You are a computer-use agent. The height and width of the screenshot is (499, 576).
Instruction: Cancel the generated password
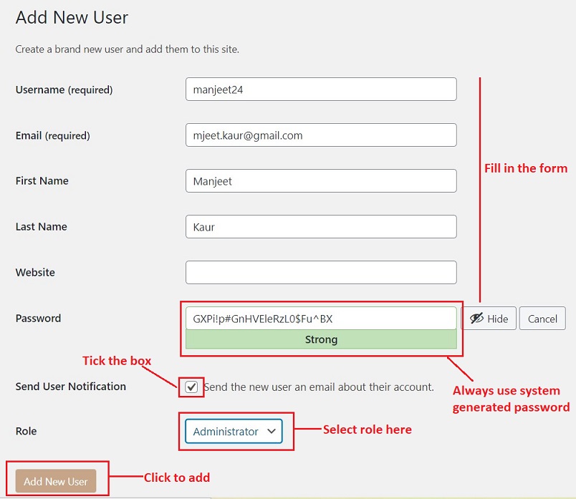click(542, 319)
